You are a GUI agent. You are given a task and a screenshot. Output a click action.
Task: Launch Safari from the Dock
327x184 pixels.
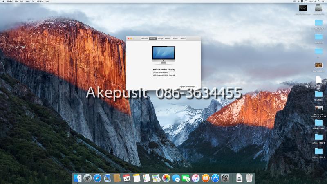(97, 178)
